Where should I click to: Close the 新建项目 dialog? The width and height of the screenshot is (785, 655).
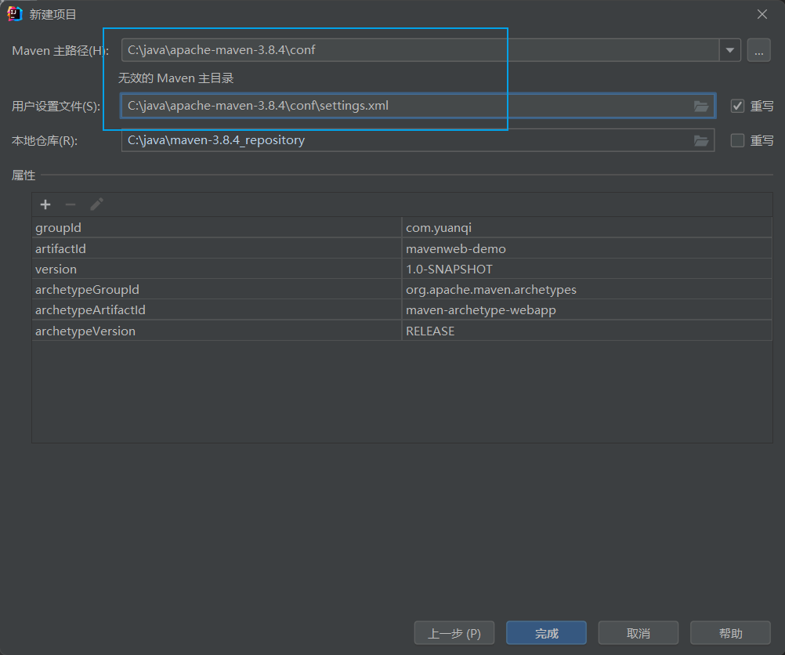(x=762, y=14)
